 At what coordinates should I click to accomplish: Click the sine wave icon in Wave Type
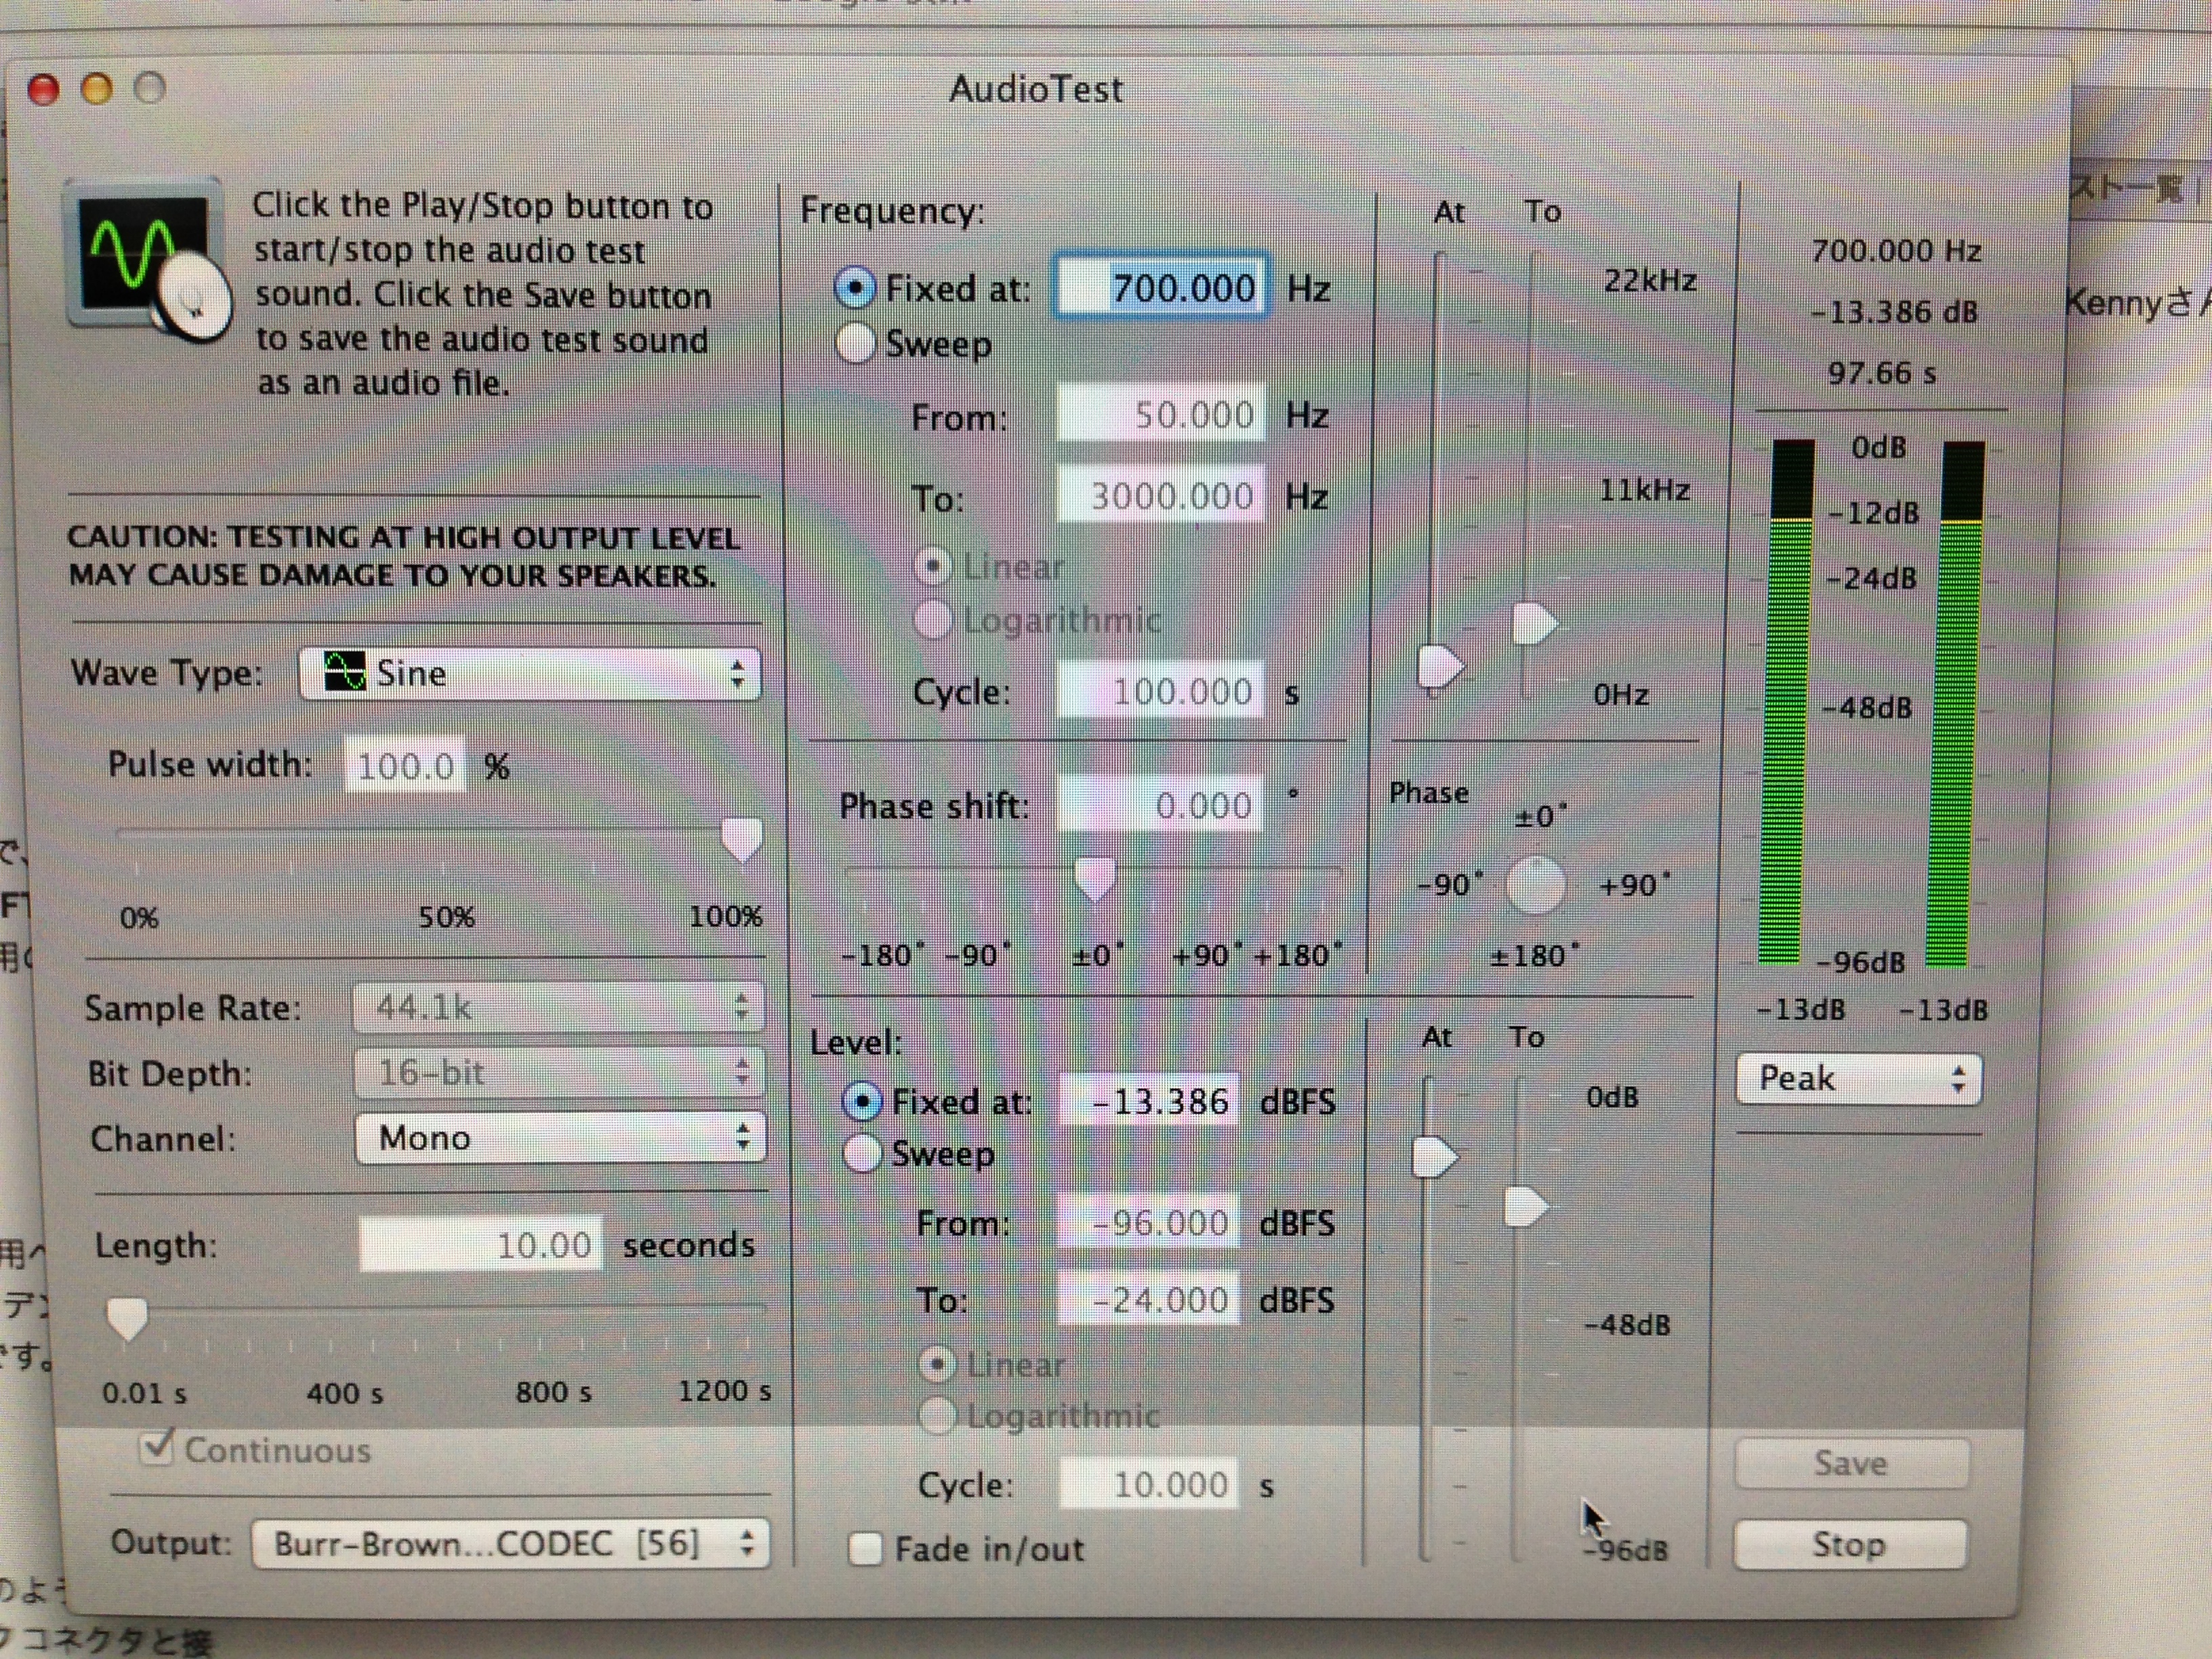pyautogui.click(x=344, y=672)
